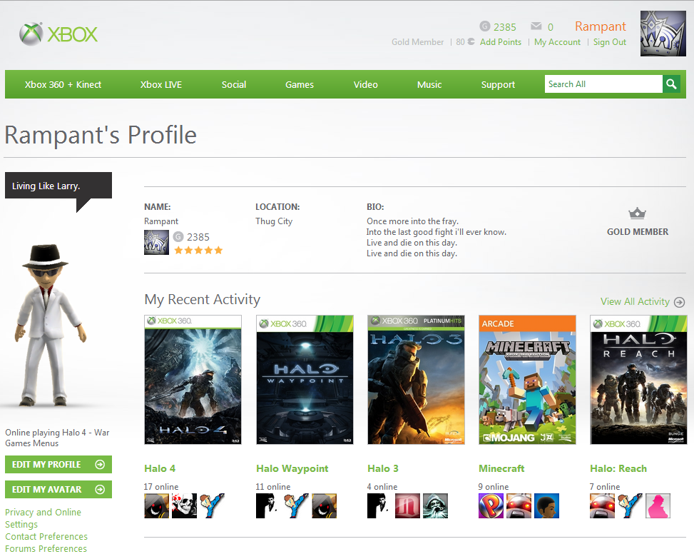Open the Social menu

(x=234, y=84)
